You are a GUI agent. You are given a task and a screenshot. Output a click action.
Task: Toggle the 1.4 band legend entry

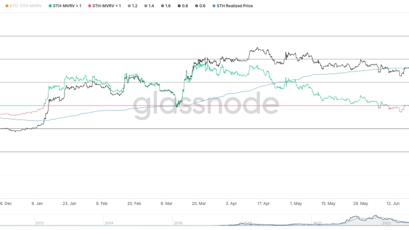(x=149, y=6)
